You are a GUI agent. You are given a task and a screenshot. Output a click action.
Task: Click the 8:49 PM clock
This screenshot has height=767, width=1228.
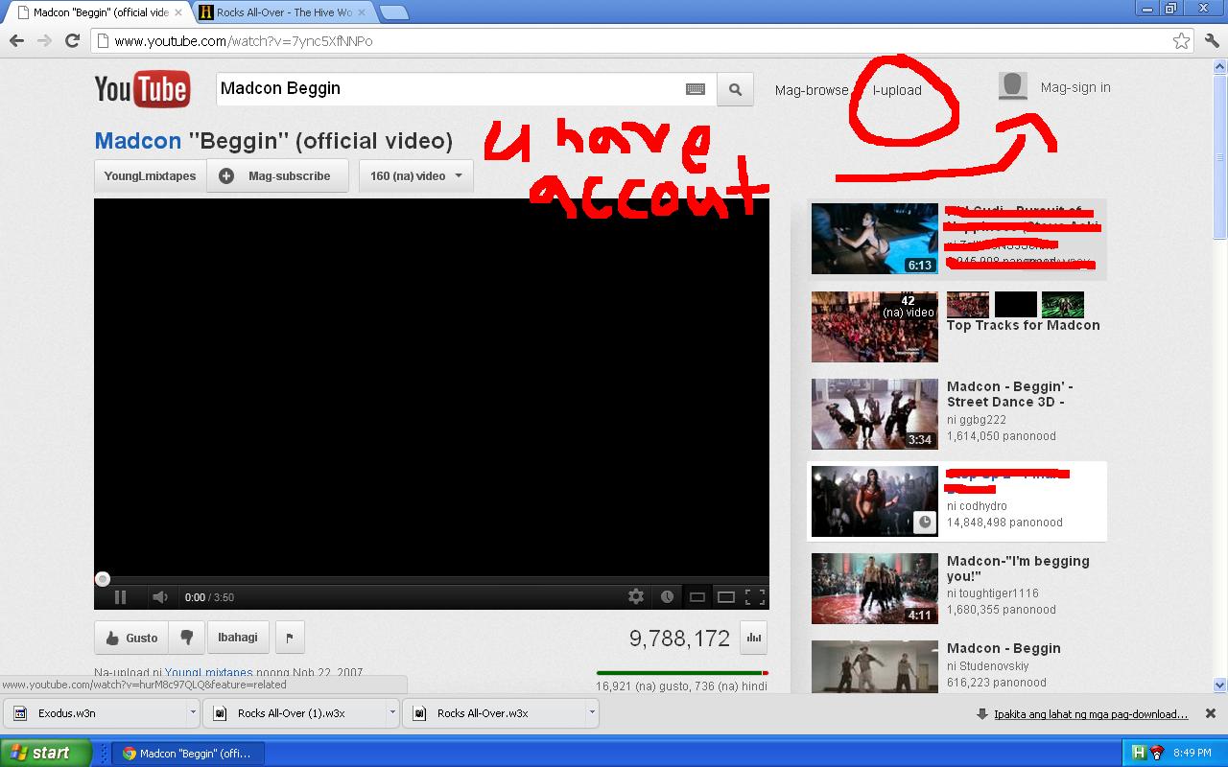(x=1193, y=754)
